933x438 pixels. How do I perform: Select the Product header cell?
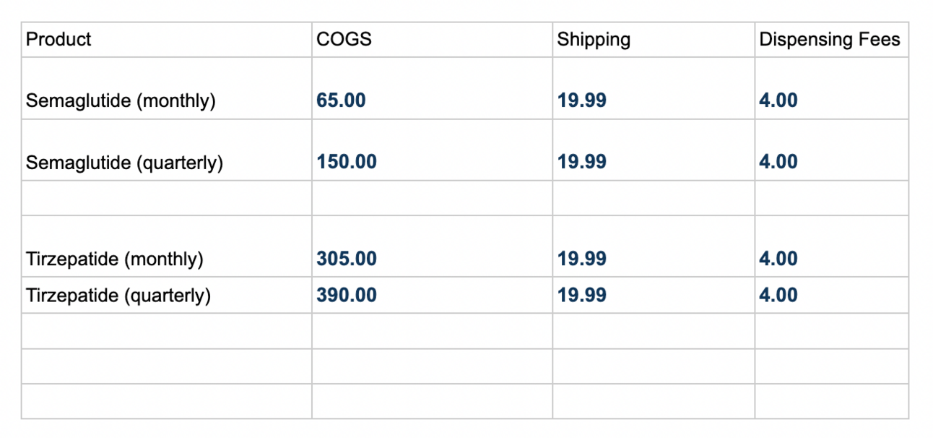coord(59,39)
